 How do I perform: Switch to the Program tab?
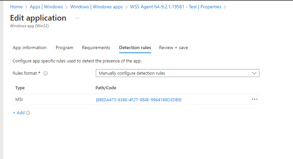click(x=64, y=48)
